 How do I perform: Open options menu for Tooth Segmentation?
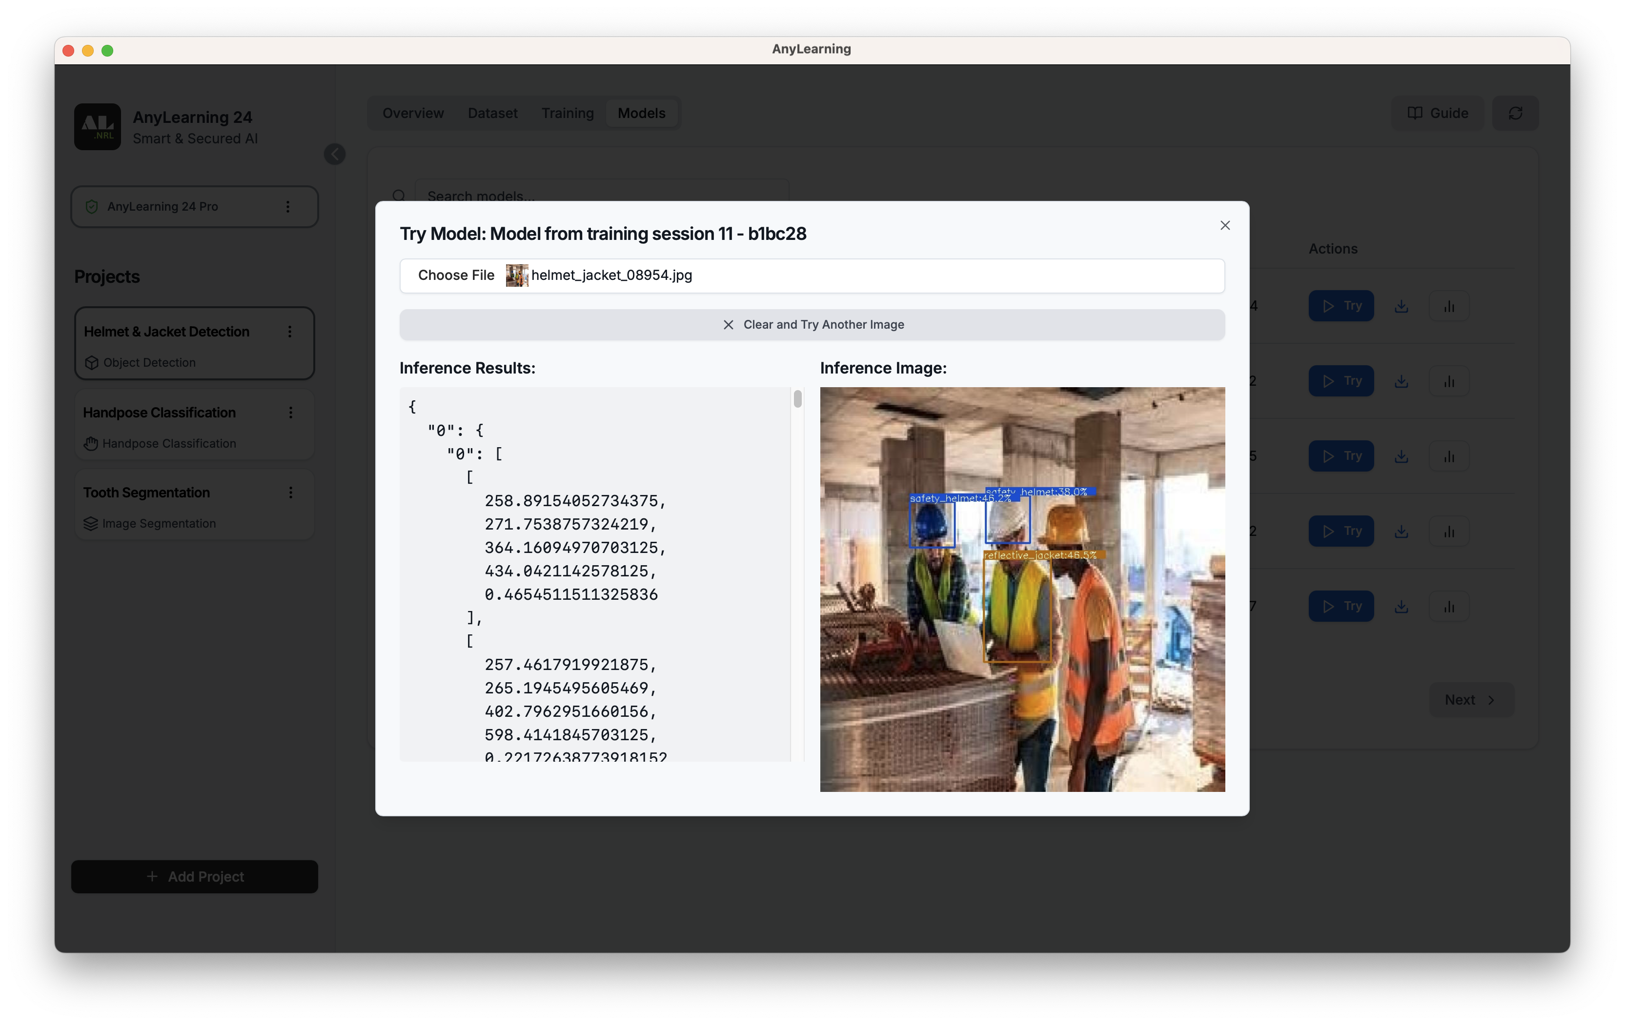(290, 493)
